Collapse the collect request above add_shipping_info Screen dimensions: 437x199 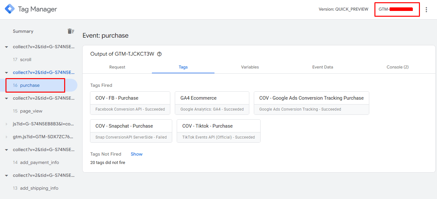(x=6, y=176)
